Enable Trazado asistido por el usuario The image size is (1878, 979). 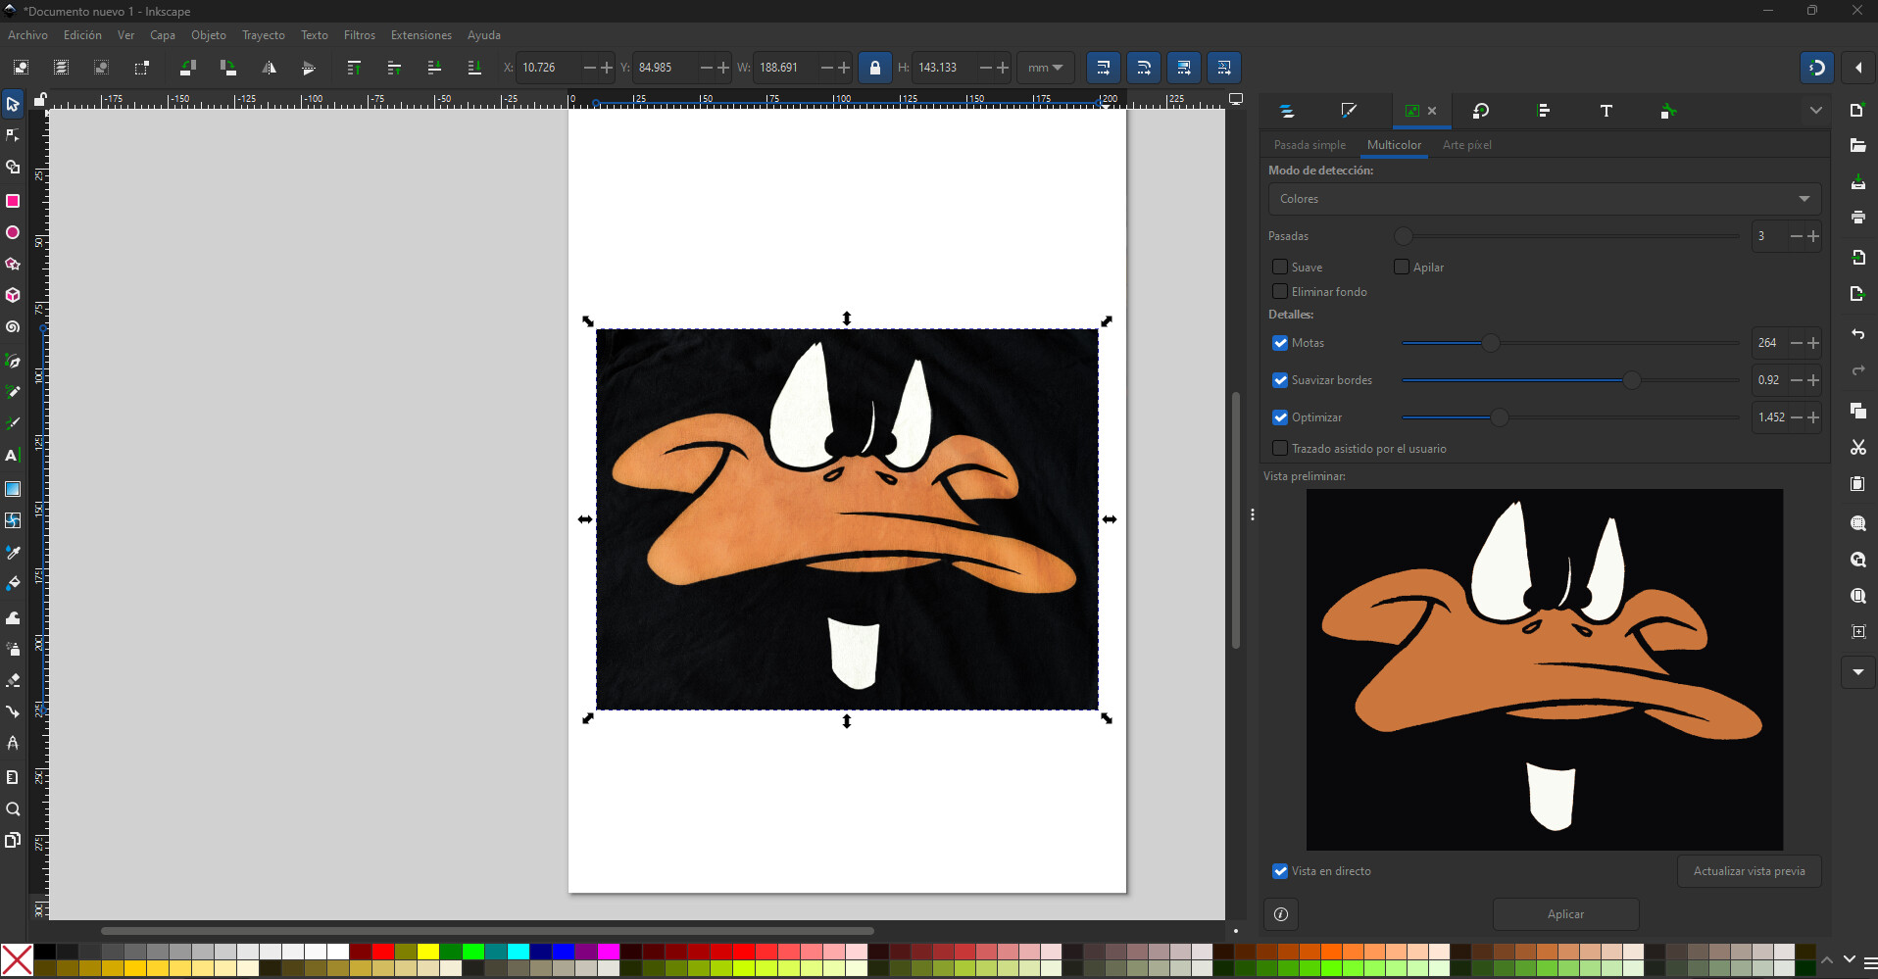tap(1280, 448)
